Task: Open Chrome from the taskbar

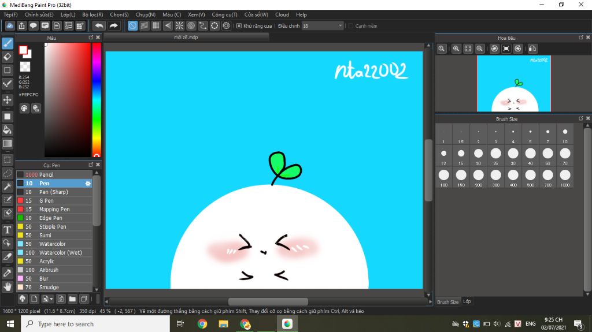Action: point(202,324)
